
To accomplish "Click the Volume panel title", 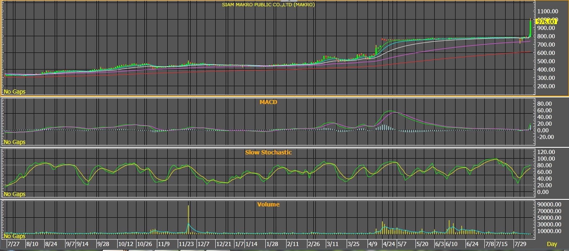I will (268, 204).
